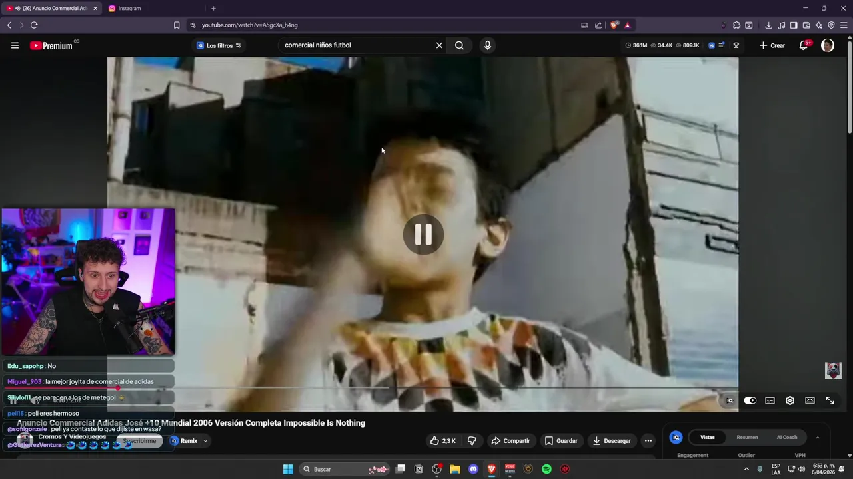853x479 pixels.
Task: Toggle subtitles in video player
Action: pos(770,400)
